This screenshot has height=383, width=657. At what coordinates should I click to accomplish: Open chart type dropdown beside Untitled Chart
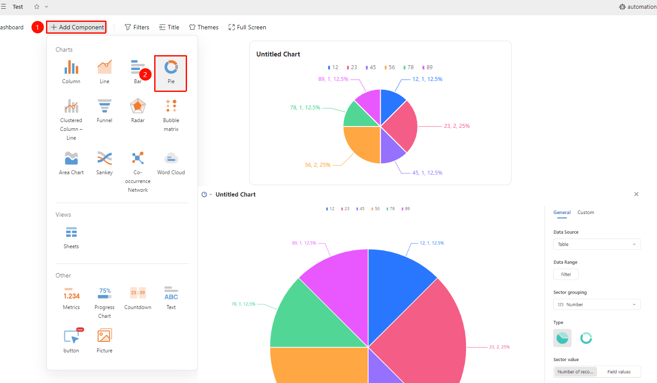click(206, 194)
